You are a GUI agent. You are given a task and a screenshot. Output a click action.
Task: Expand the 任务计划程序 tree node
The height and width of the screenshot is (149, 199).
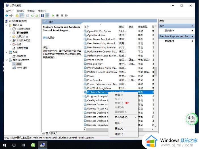(10, 29)
